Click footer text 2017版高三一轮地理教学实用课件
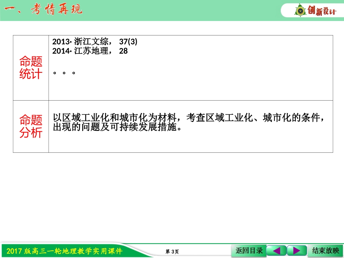 pos(64,251)
